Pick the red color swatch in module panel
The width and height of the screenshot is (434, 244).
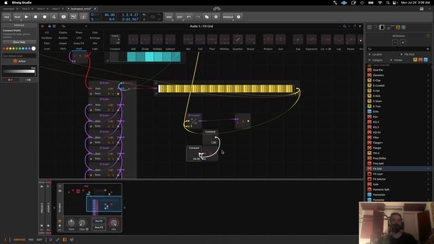(4, 48)
